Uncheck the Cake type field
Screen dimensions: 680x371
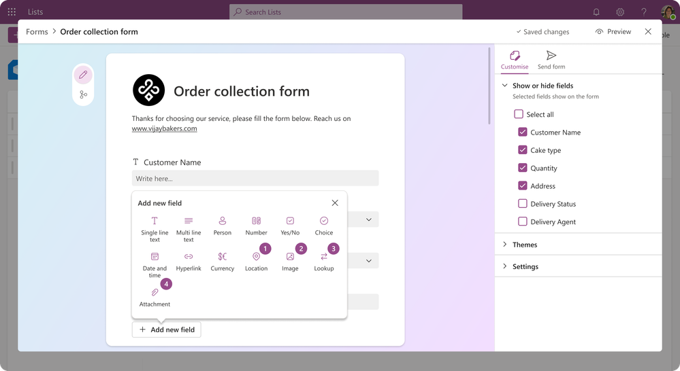523,149
